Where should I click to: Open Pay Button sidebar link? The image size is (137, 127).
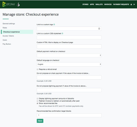(x=7, y=44)
